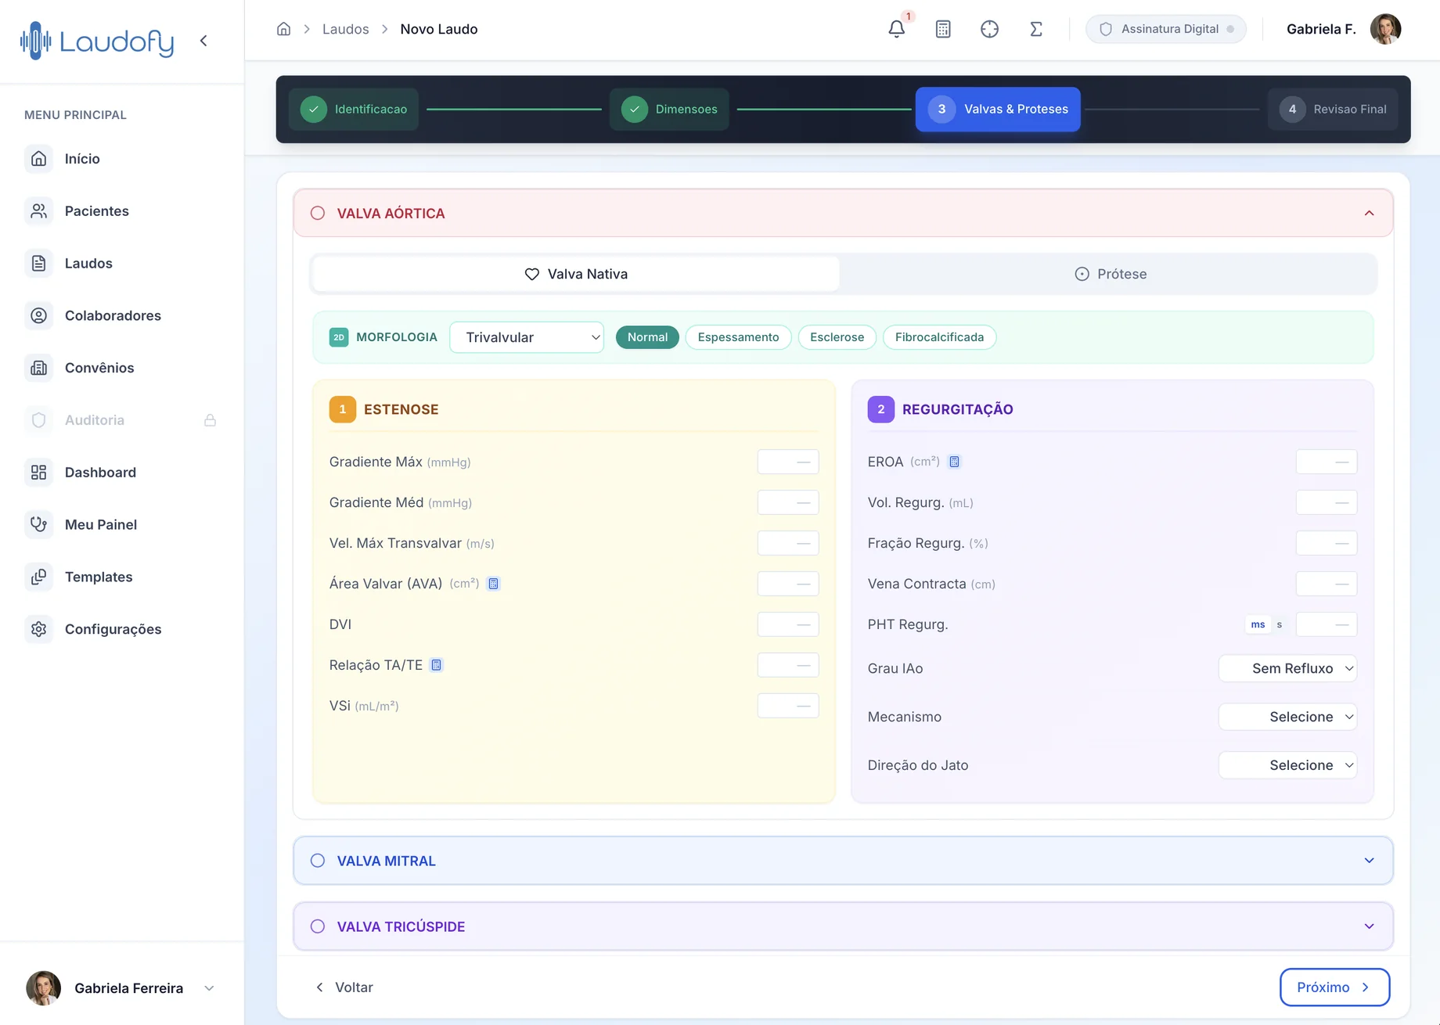Open the notifications bell icon
The image size is (1440, 1025).
pos(896,29)
